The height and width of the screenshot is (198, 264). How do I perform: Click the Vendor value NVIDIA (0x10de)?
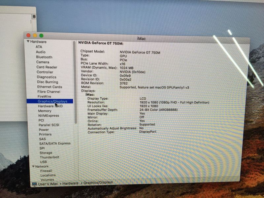132,72
